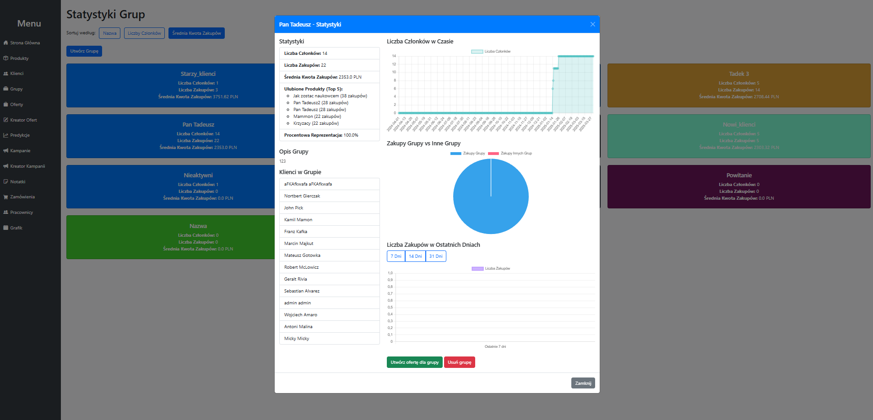The width and height of the screenshot is (873, 420).
Task: Go to Produkty in the sidebar
Action: click(19, 58)
